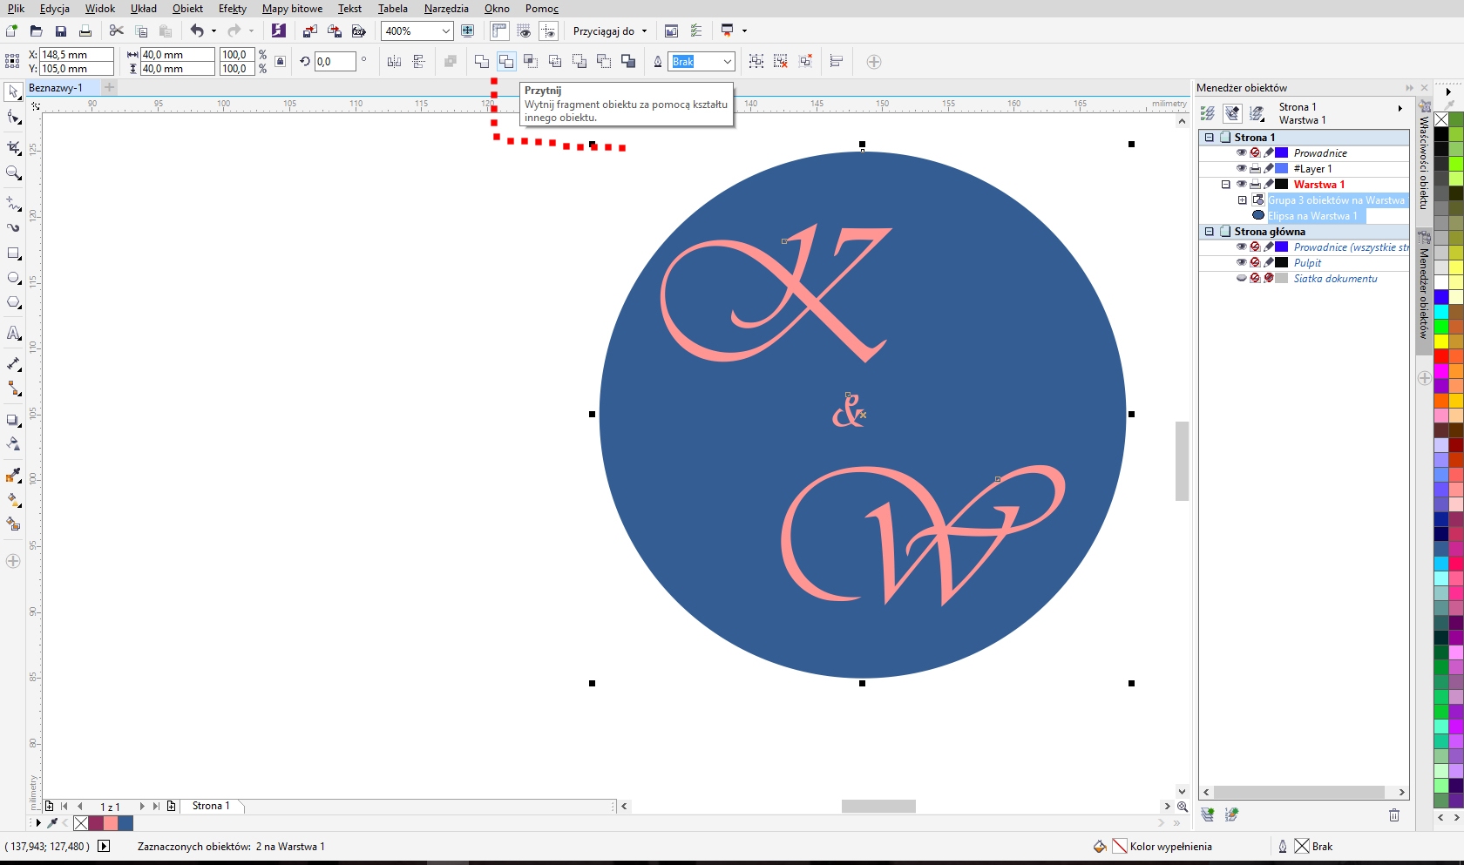
Task: Open the zoom level 400% dropdown
Action: coord(445,31)
